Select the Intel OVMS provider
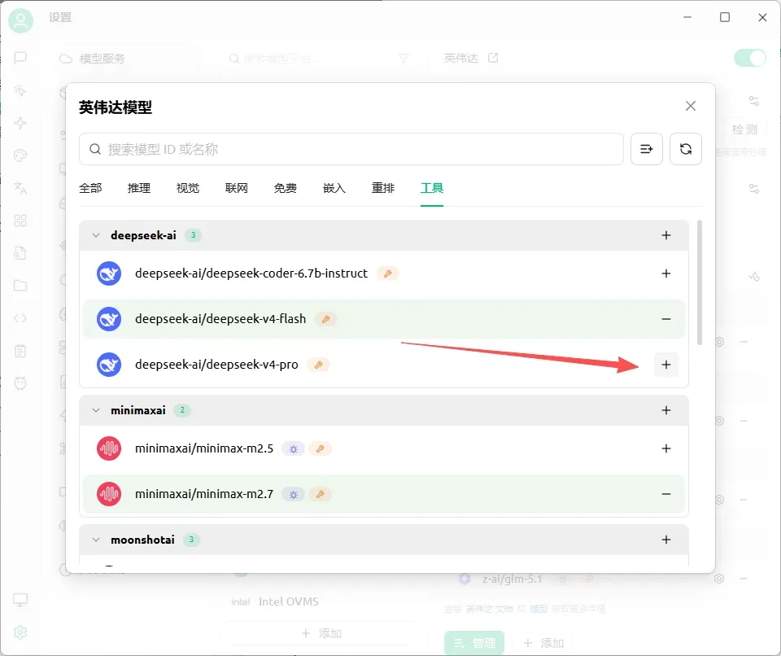This screenshot has height=656, width=781. pos(288,601)
